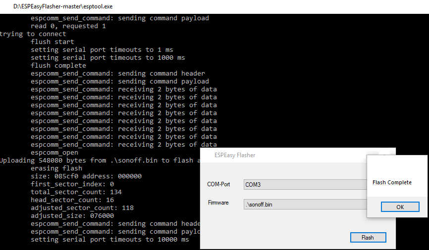Click the 'Flash Complete' message text

pos(392,182)
